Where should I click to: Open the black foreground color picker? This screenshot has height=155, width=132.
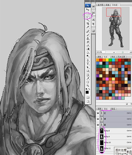pyautogui.click(x=87, y=92)
